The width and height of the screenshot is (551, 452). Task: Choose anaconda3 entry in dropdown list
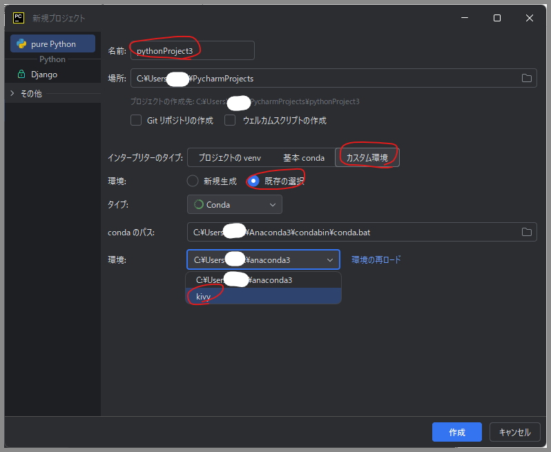263,280
